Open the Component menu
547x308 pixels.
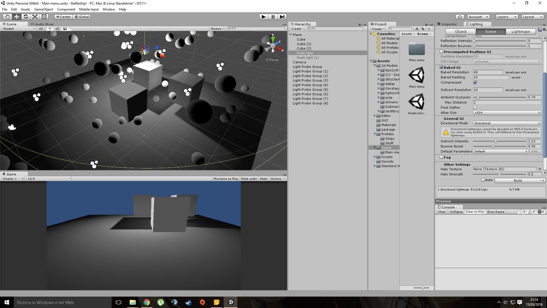tap(66, 9)
